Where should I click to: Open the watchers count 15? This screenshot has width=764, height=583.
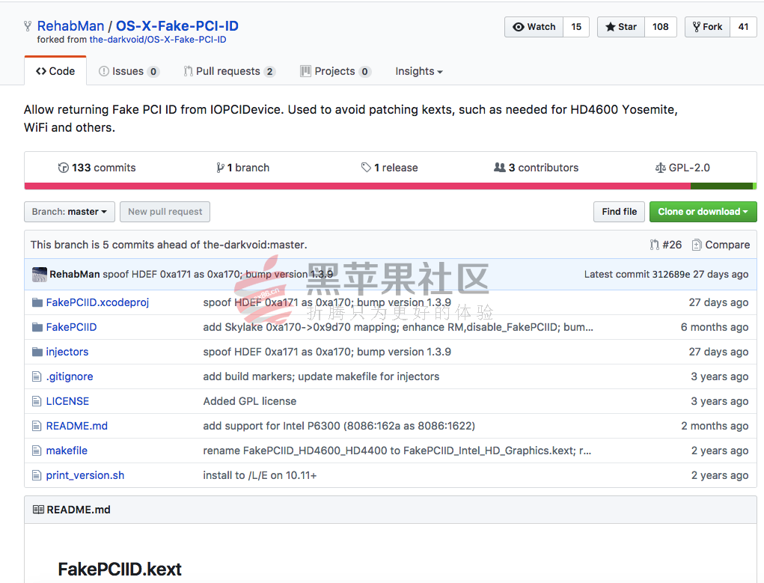(x=576, y=27)
